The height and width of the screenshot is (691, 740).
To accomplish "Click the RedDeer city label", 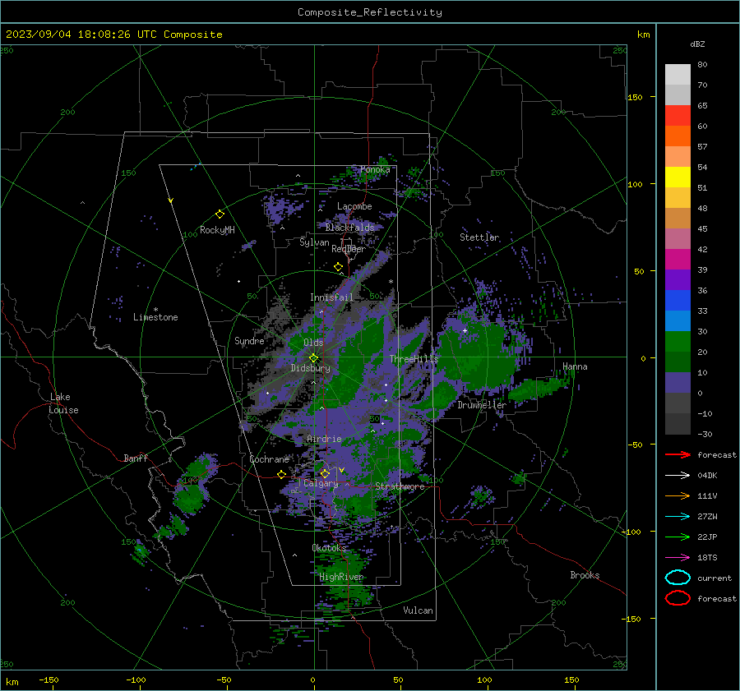I will [349, 249].
